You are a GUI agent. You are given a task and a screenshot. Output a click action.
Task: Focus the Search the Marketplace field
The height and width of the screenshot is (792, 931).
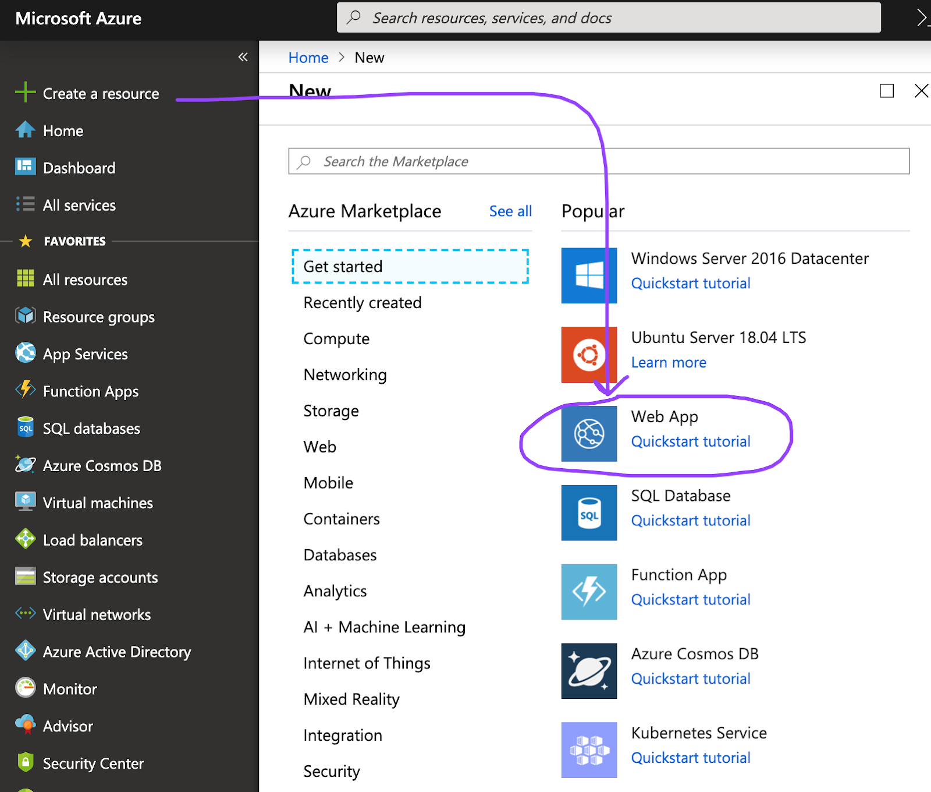click(599, 161)
